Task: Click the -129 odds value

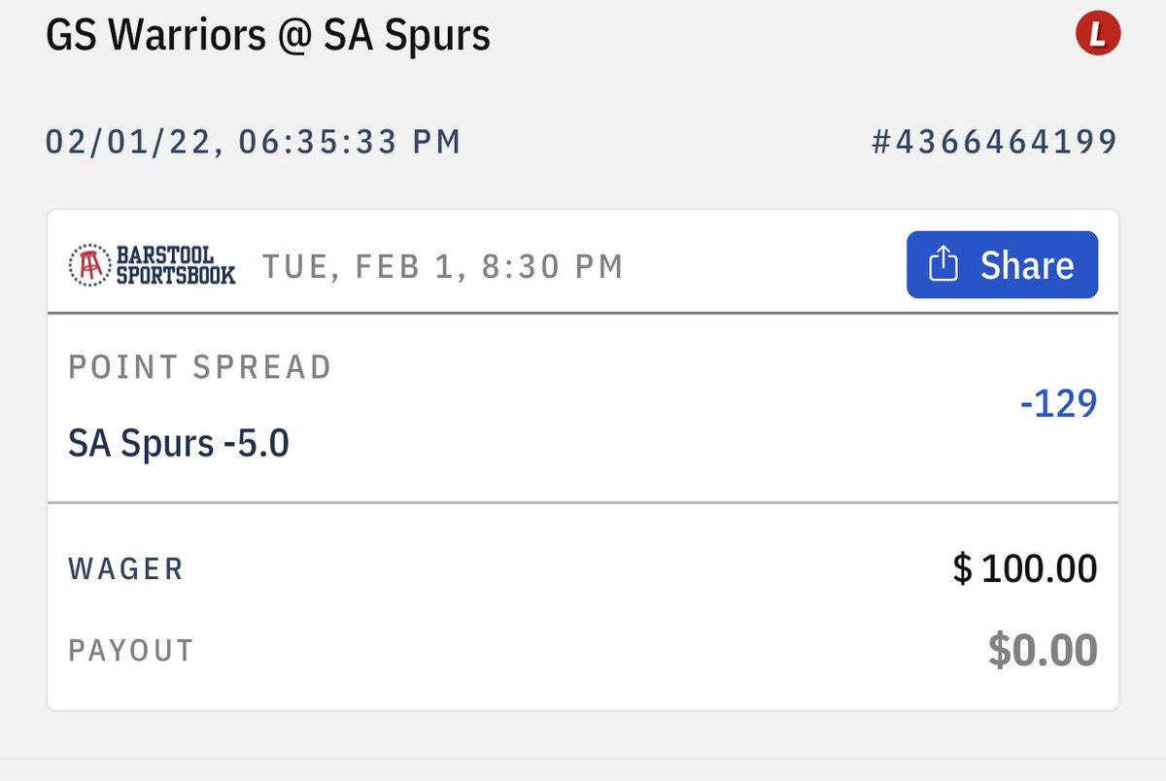Action: click(1058, 403)
